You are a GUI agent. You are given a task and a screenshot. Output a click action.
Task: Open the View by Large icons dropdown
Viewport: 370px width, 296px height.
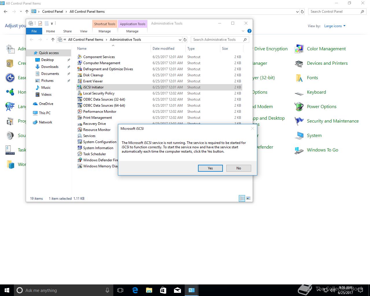click(335, 26)
